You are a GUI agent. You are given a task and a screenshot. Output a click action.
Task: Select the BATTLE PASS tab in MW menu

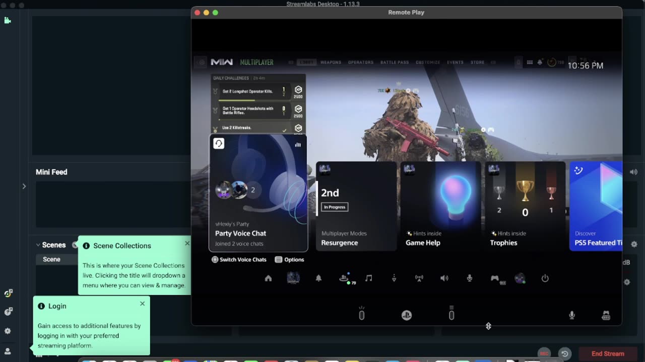[x=395, y=62]
